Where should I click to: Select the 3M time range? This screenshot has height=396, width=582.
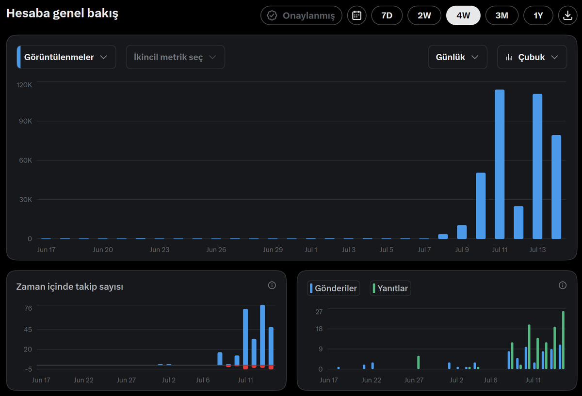coord(501,16)
